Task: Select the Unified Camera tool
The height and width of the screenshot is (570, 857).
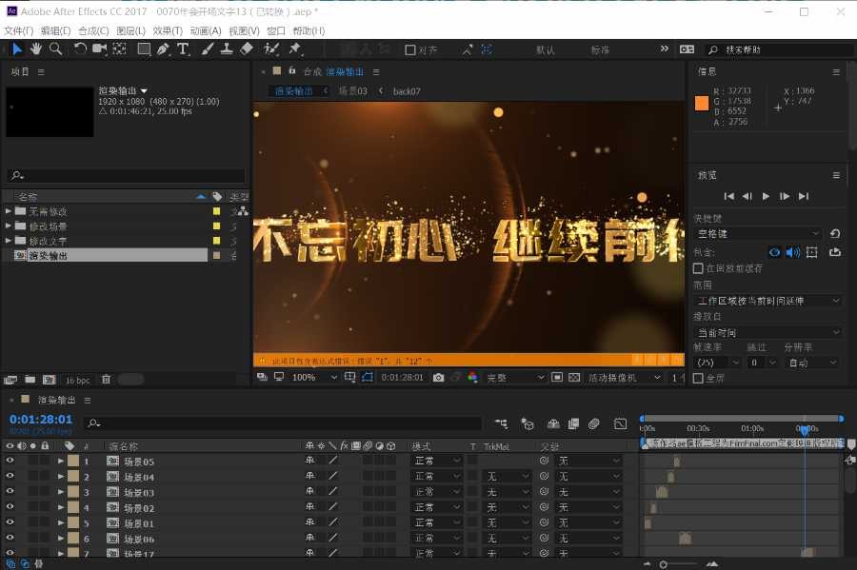Action: point(99,49)
